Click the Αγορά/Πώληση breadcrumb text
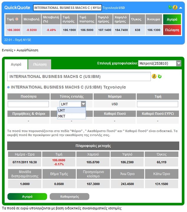 (x=27, y=50)
